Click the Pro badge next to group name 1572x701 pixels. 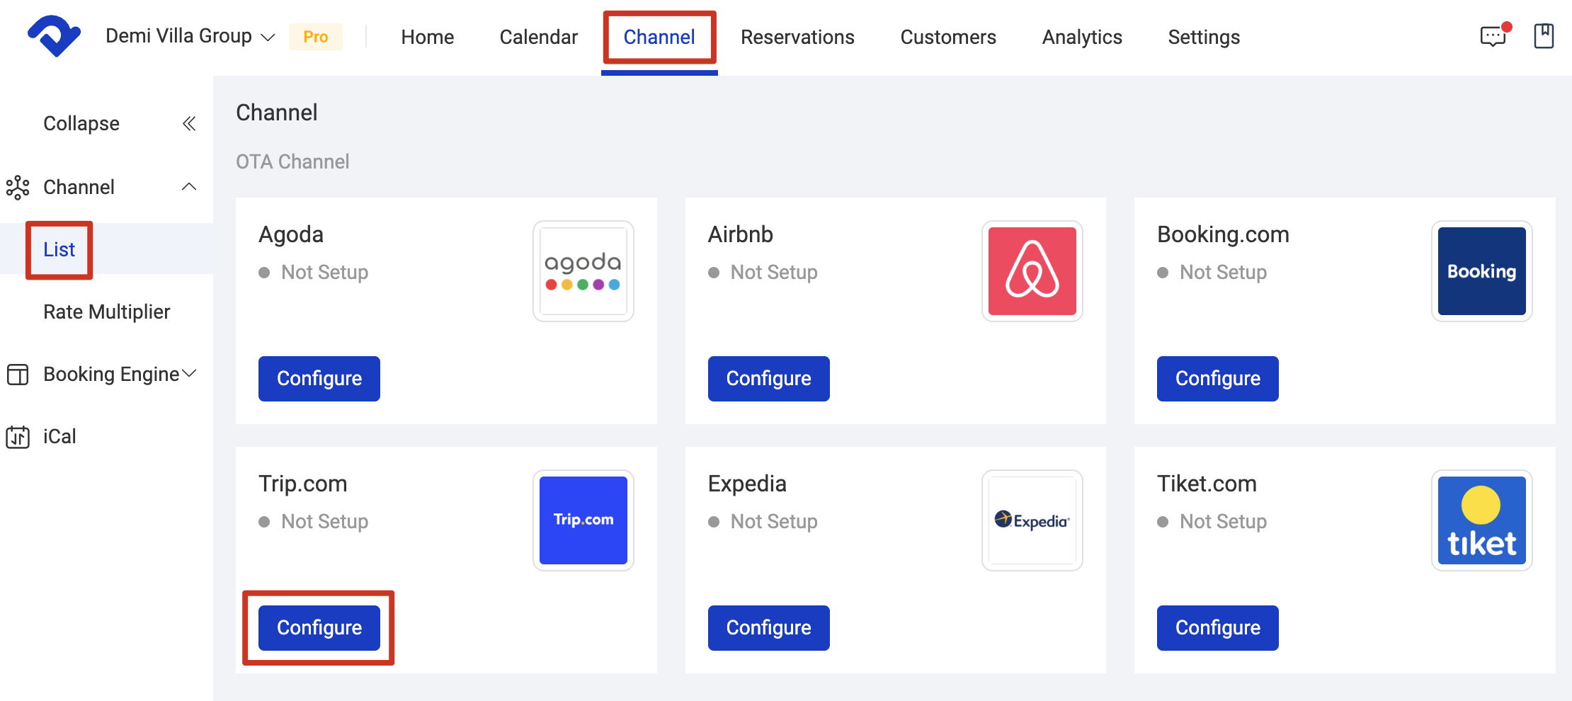click(x=316, y=36)
